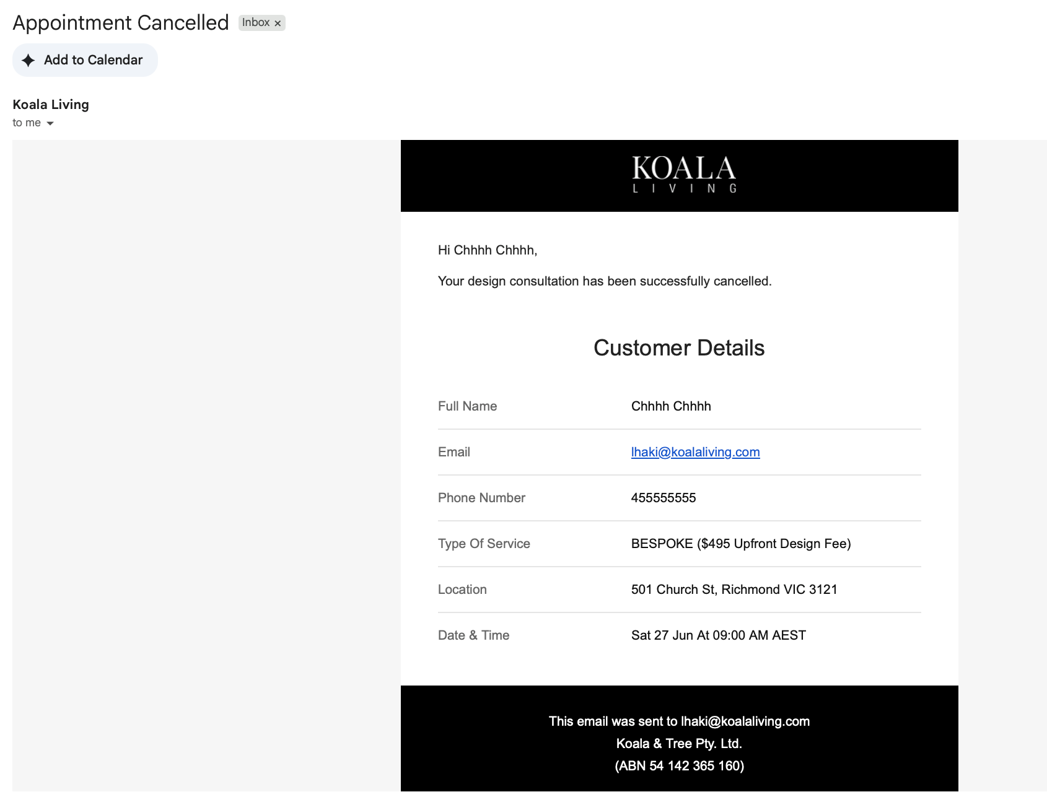This screenshot has width=1047, height=810.
Task: Click the cancellation confirmation sentence
Action: pos(605,281)
